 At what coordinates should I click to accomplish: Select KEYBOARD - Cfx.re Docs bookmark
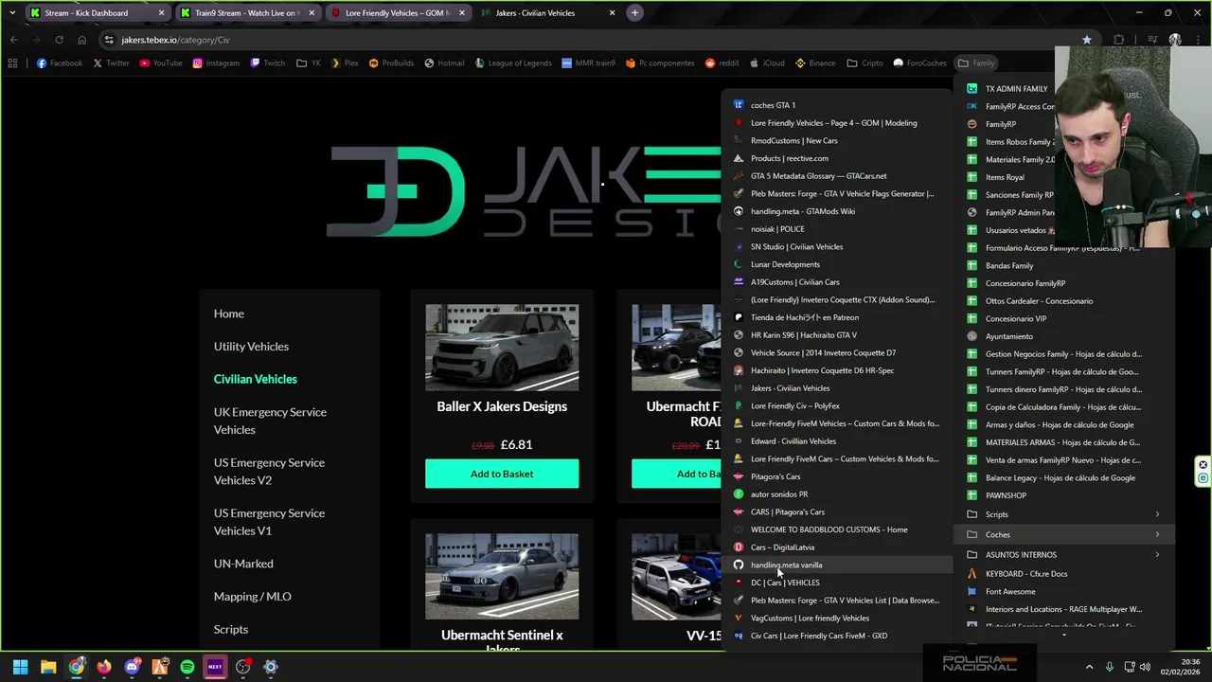1064,574
